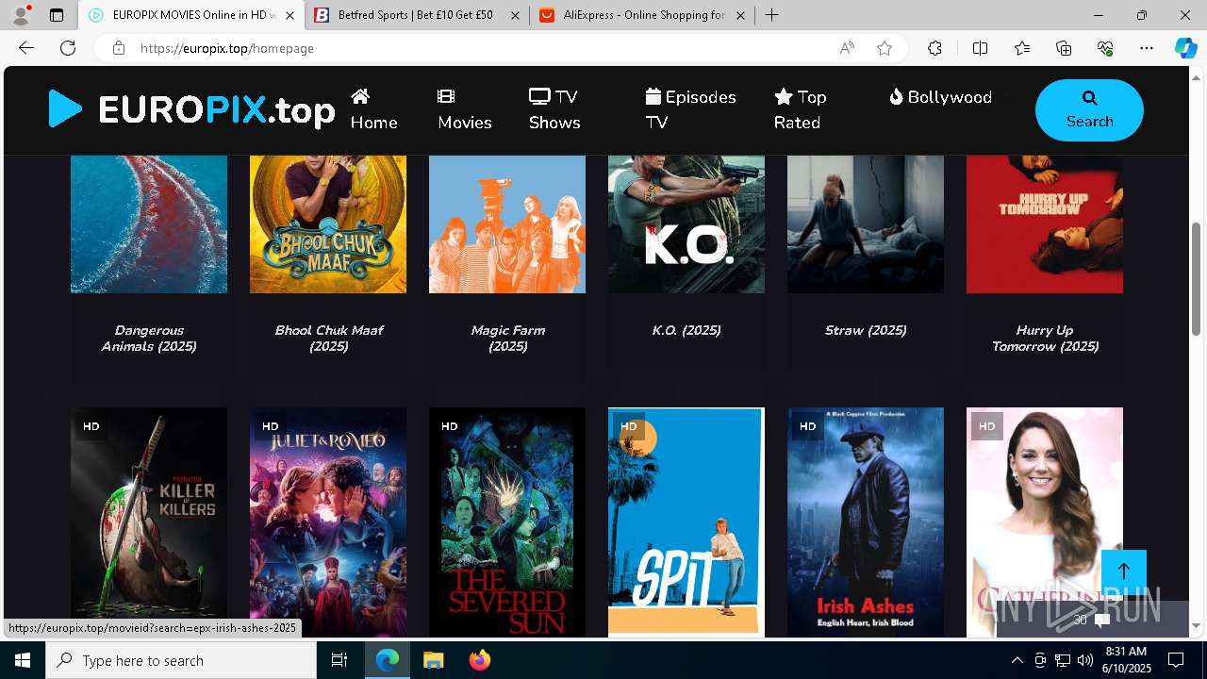Open Microsoft Edge from taskbar
The image size is (1207, 679).
pyautogui.click(x=388, y=660)
